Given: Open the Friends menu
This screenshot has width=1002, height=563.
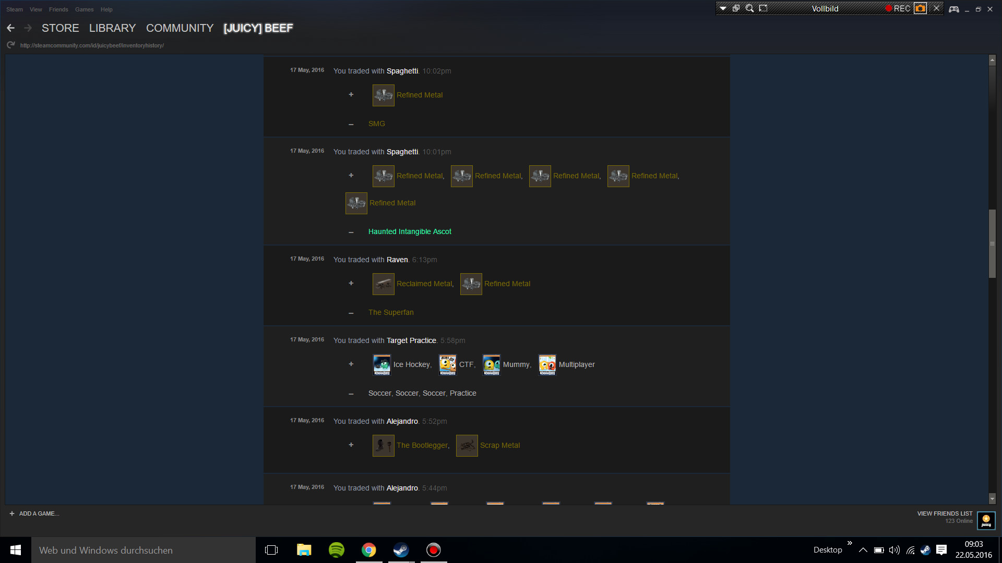Looking at the screenshot, I should (x=58, y=9).
